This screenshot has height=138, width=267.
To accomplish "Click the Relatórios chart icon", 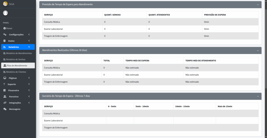I will (5, 47).
